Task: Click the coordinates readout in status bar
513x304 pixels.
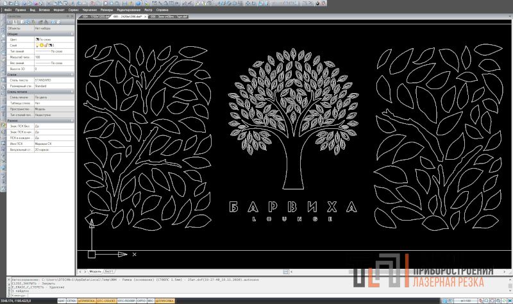Action: pyautogui.click(x=15, y=300)
